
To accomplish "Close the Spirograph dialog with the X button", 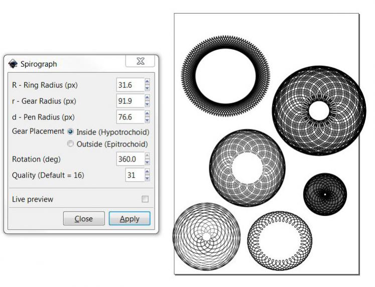I will [x=140, y=62].
